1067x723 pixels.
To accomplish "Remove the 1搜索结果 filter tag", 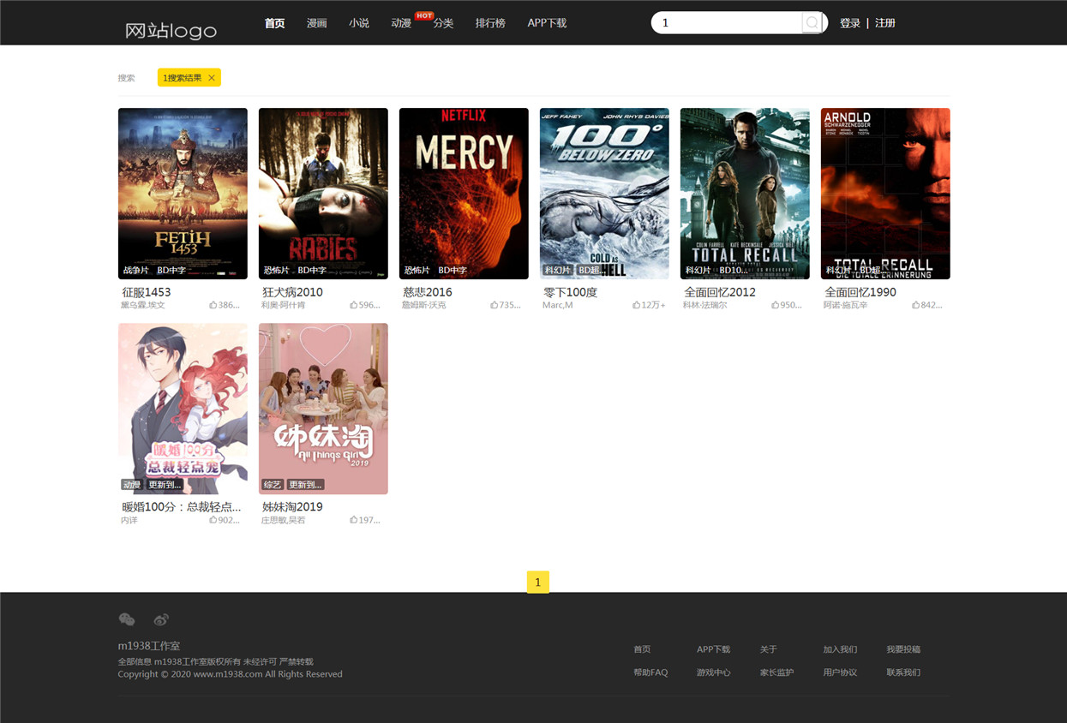I will pyautogui.click(x=212, y=78).
